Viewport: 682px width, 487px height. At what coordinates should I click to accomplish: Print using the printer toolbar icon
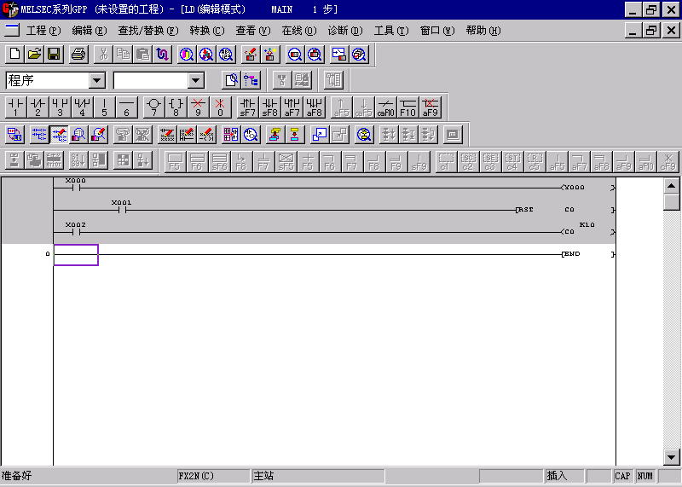(78, 55)
